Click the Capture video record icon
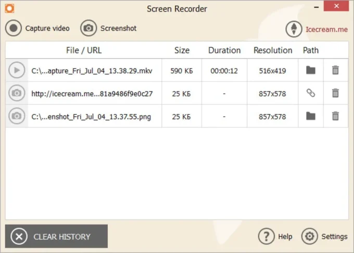This screenshot has width=354, height=253. click(14, 28)
